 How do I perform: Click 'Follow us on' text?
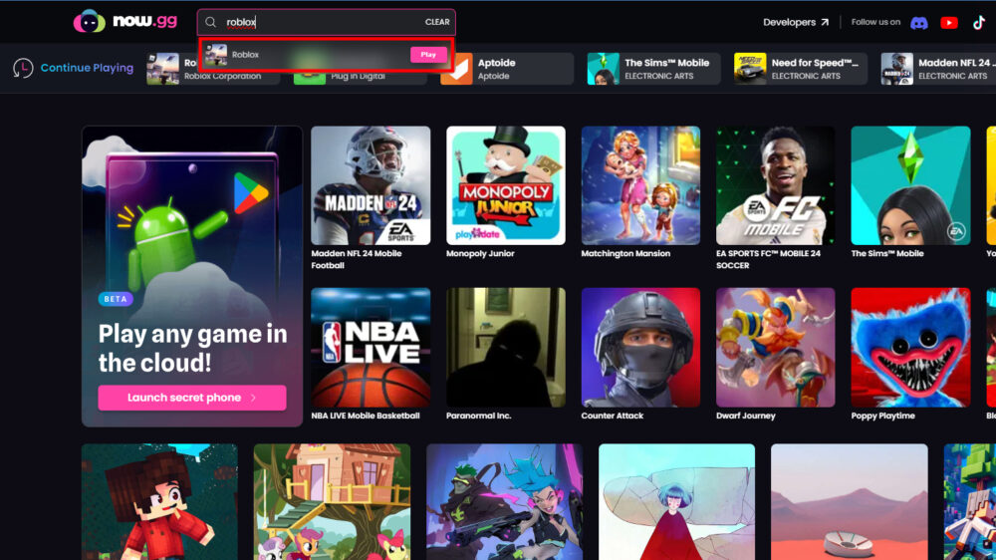click(875, 22)
